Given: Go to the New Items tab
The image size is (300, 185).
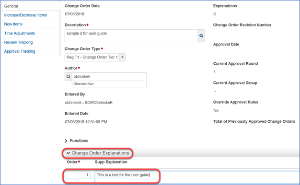Looking at the screenshot, I should (x=13, y=24).
